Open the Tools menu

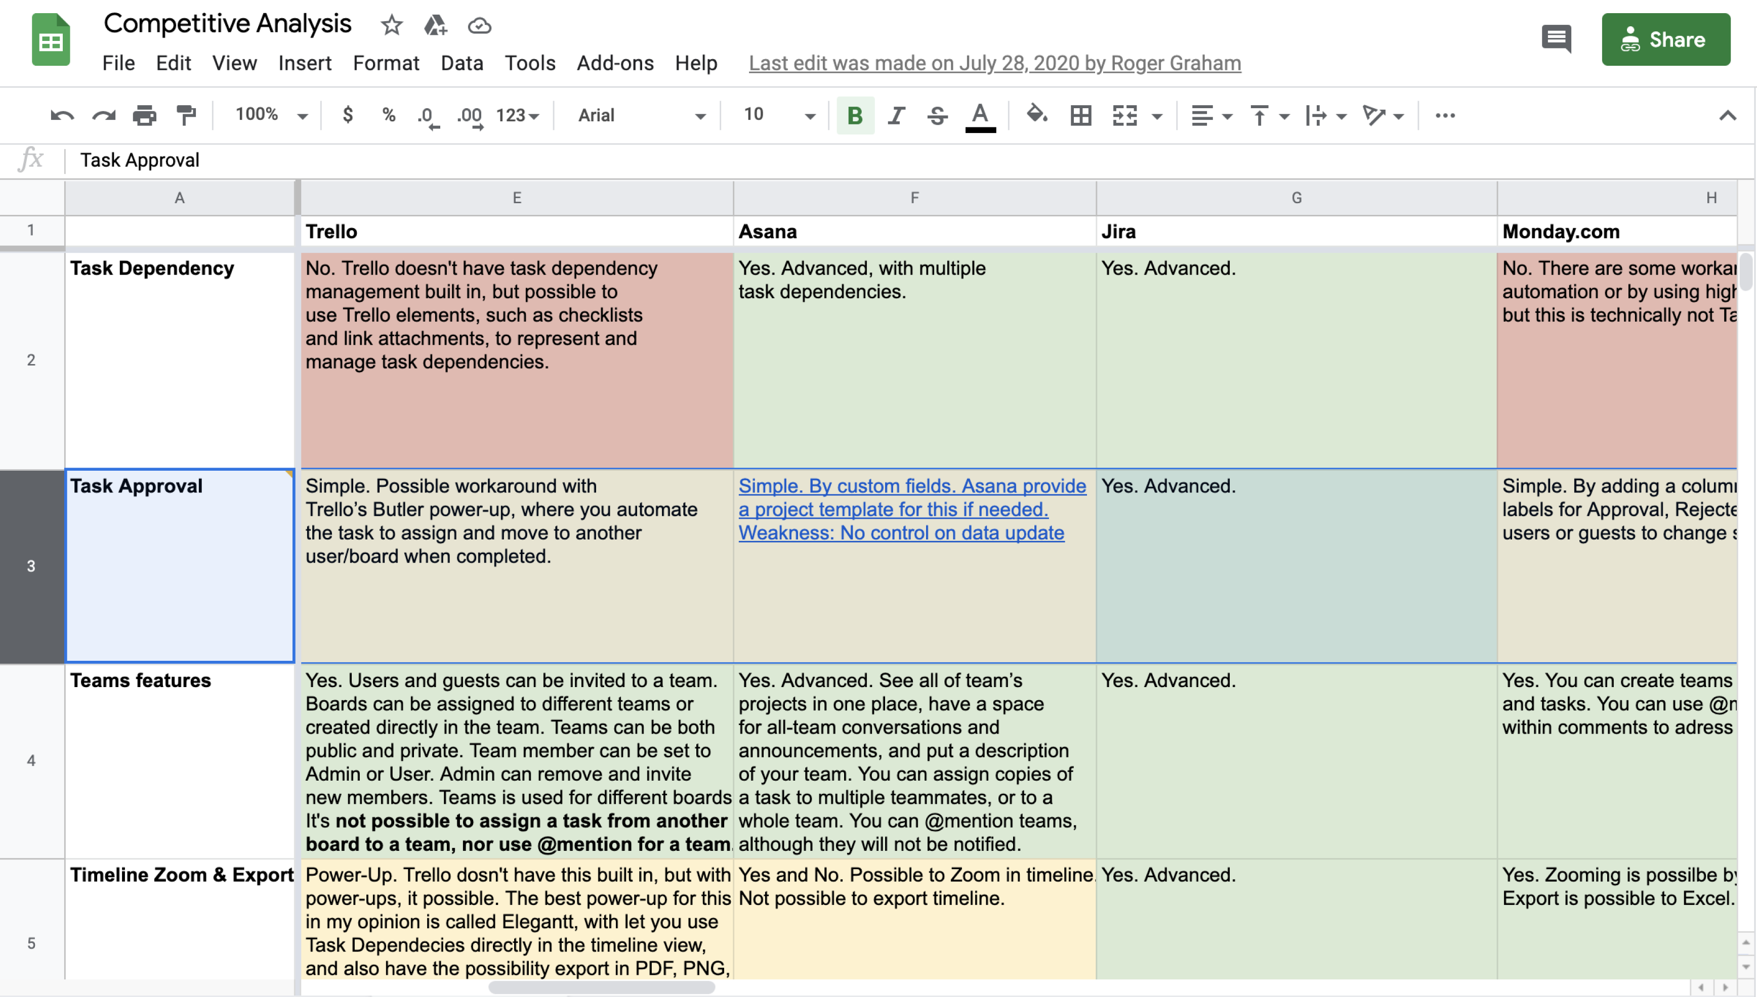[x=530, y=63]
